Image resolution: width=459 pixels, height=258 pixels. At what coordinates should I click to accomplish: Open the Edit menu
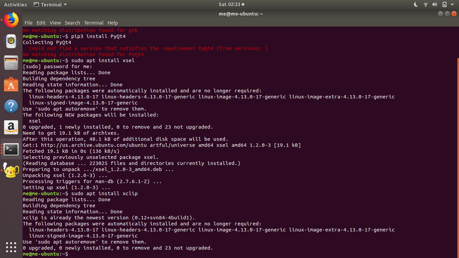pos(41,23)
